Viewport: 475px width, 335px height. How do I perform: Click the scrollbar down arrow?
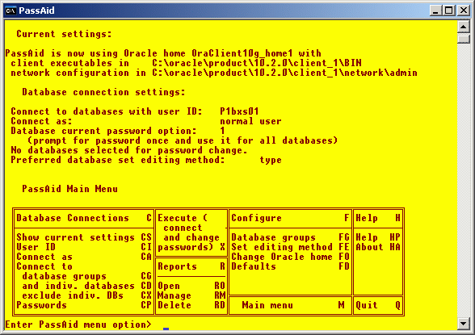(463, 324)
